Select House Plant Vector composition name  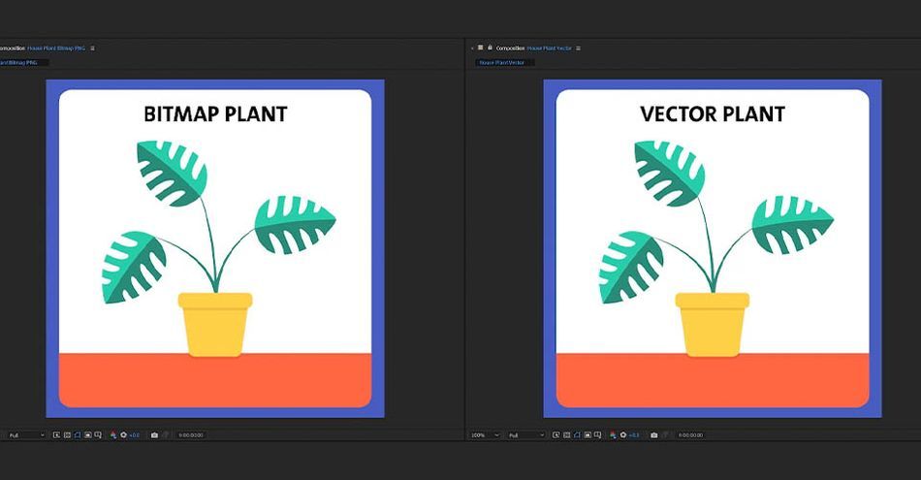[x=549, y=48]
